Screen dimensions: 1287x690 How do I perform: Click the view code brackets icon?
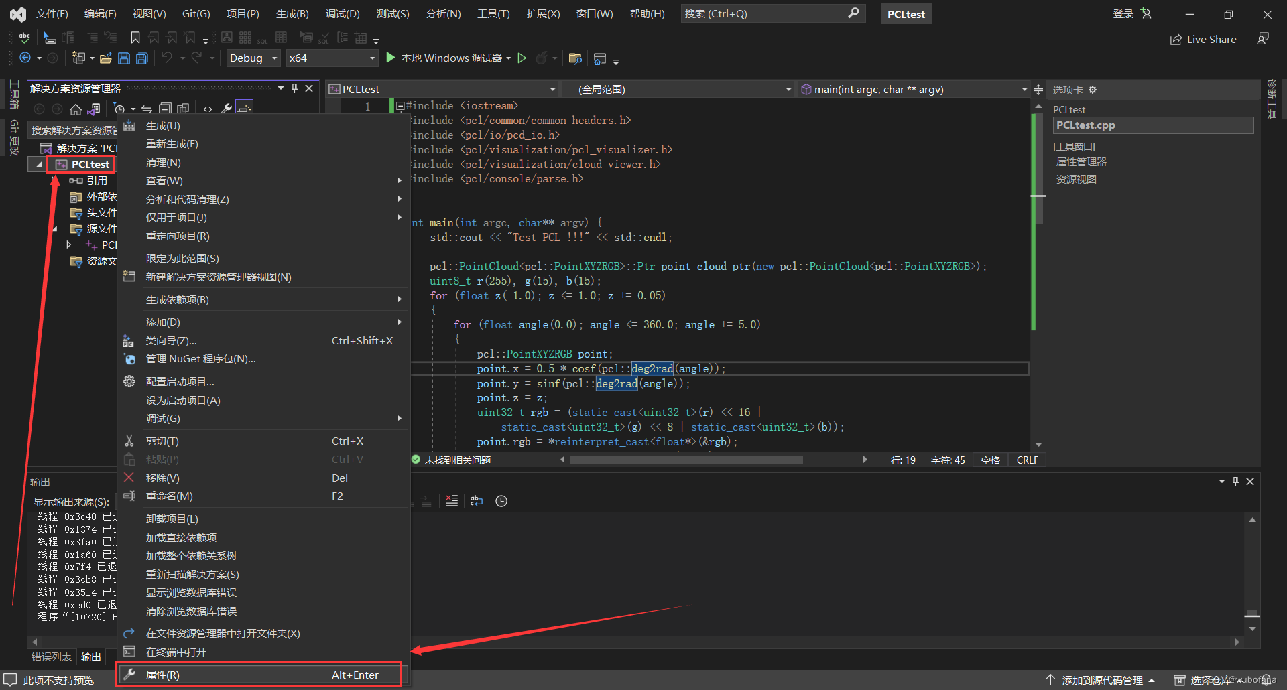pyautogui.click(x=208, y=109)
